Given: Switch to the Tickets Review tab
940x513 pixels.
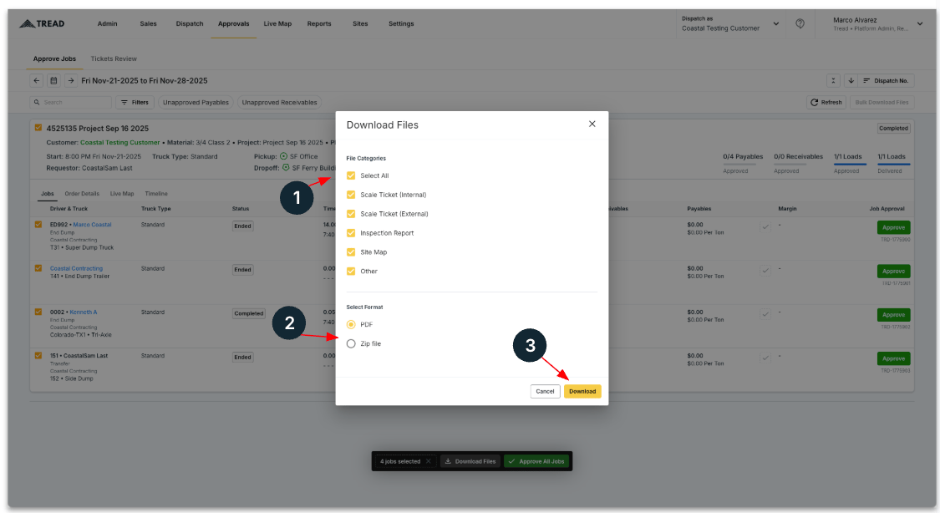Looking at the screenshot, I should pos(114,58).
